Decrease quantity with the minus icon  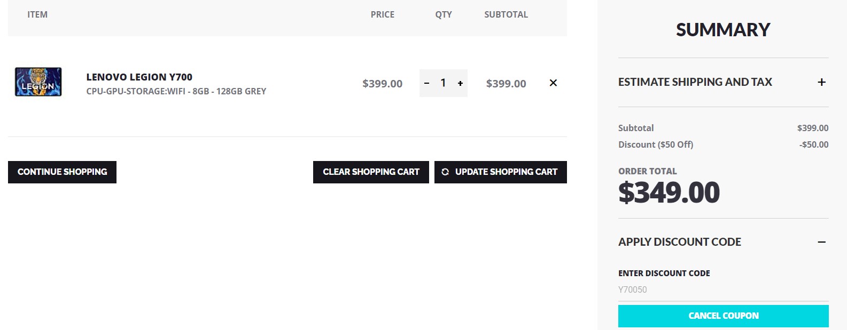(426, 83)
